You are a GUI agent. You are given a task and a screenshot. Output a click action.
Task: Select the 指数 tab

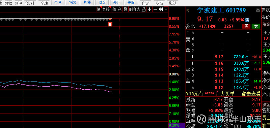click(73, 2)
